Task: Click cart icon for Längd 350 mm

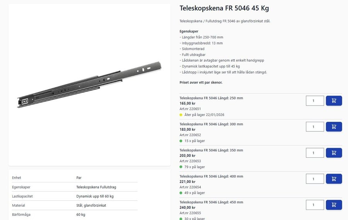Action: click(x=334, y=153)
